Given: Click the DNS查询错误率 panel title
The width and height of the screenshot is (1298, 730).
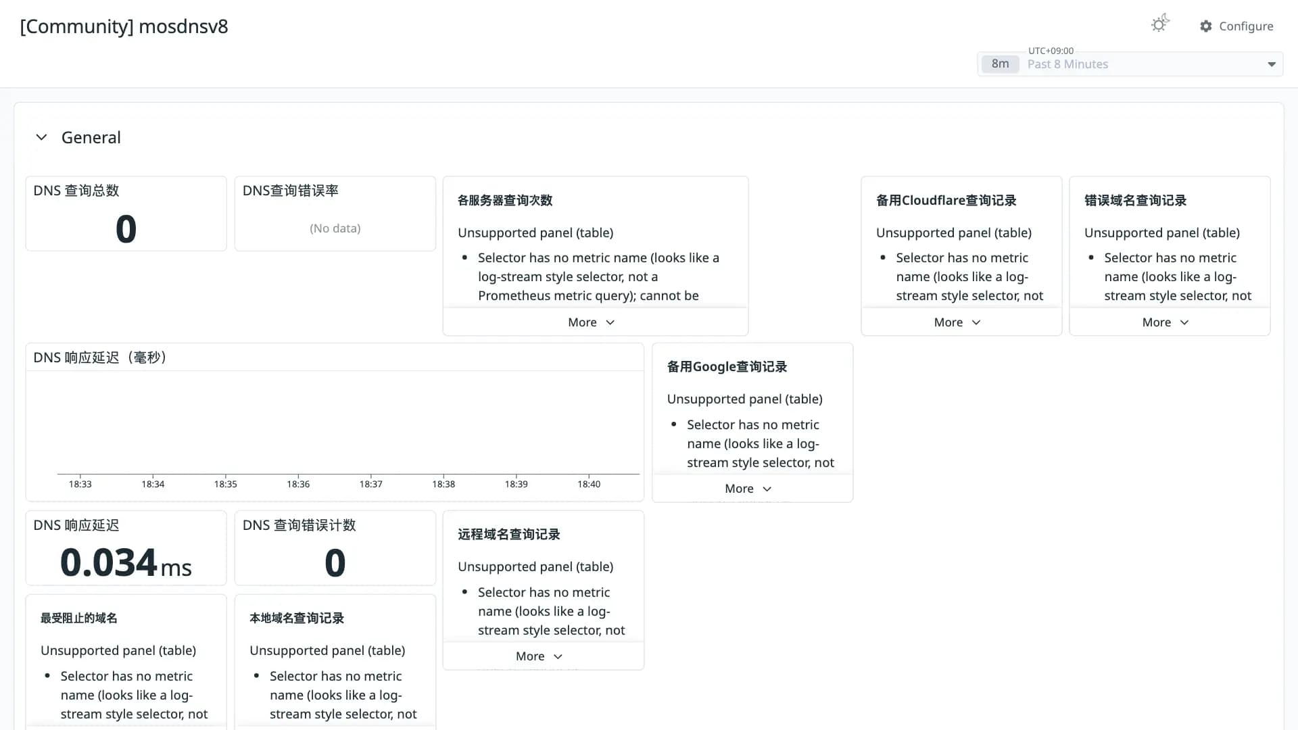Looking at the screenshot, I should (x=291, y=191).
